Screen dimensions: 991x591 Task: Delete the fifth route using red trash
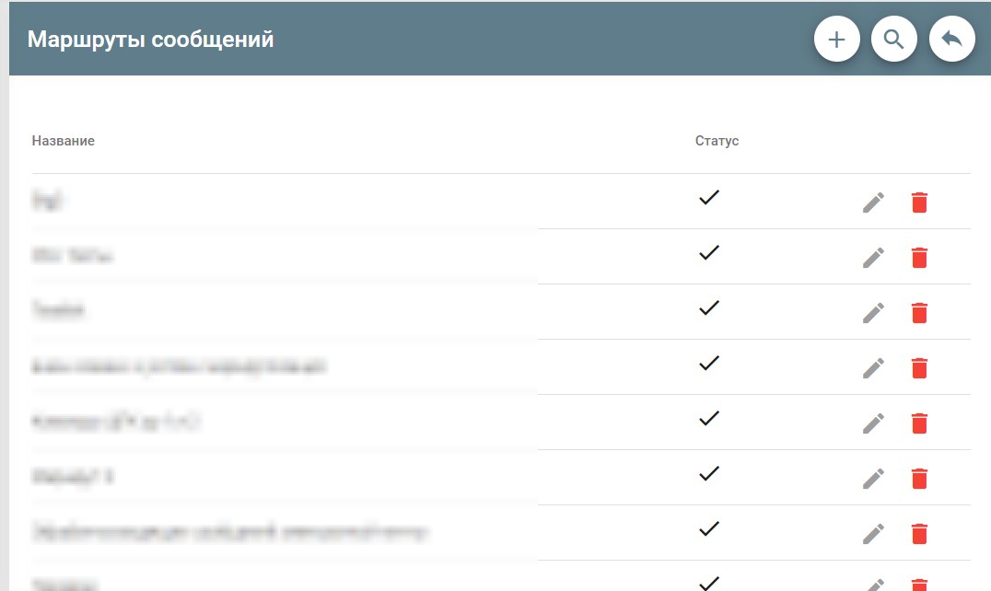click(919, 423)
